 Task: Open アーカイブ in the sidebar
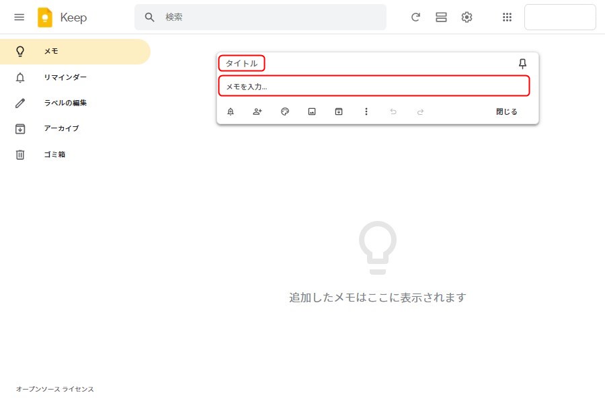pyautogui.click(x=61, y=128)
